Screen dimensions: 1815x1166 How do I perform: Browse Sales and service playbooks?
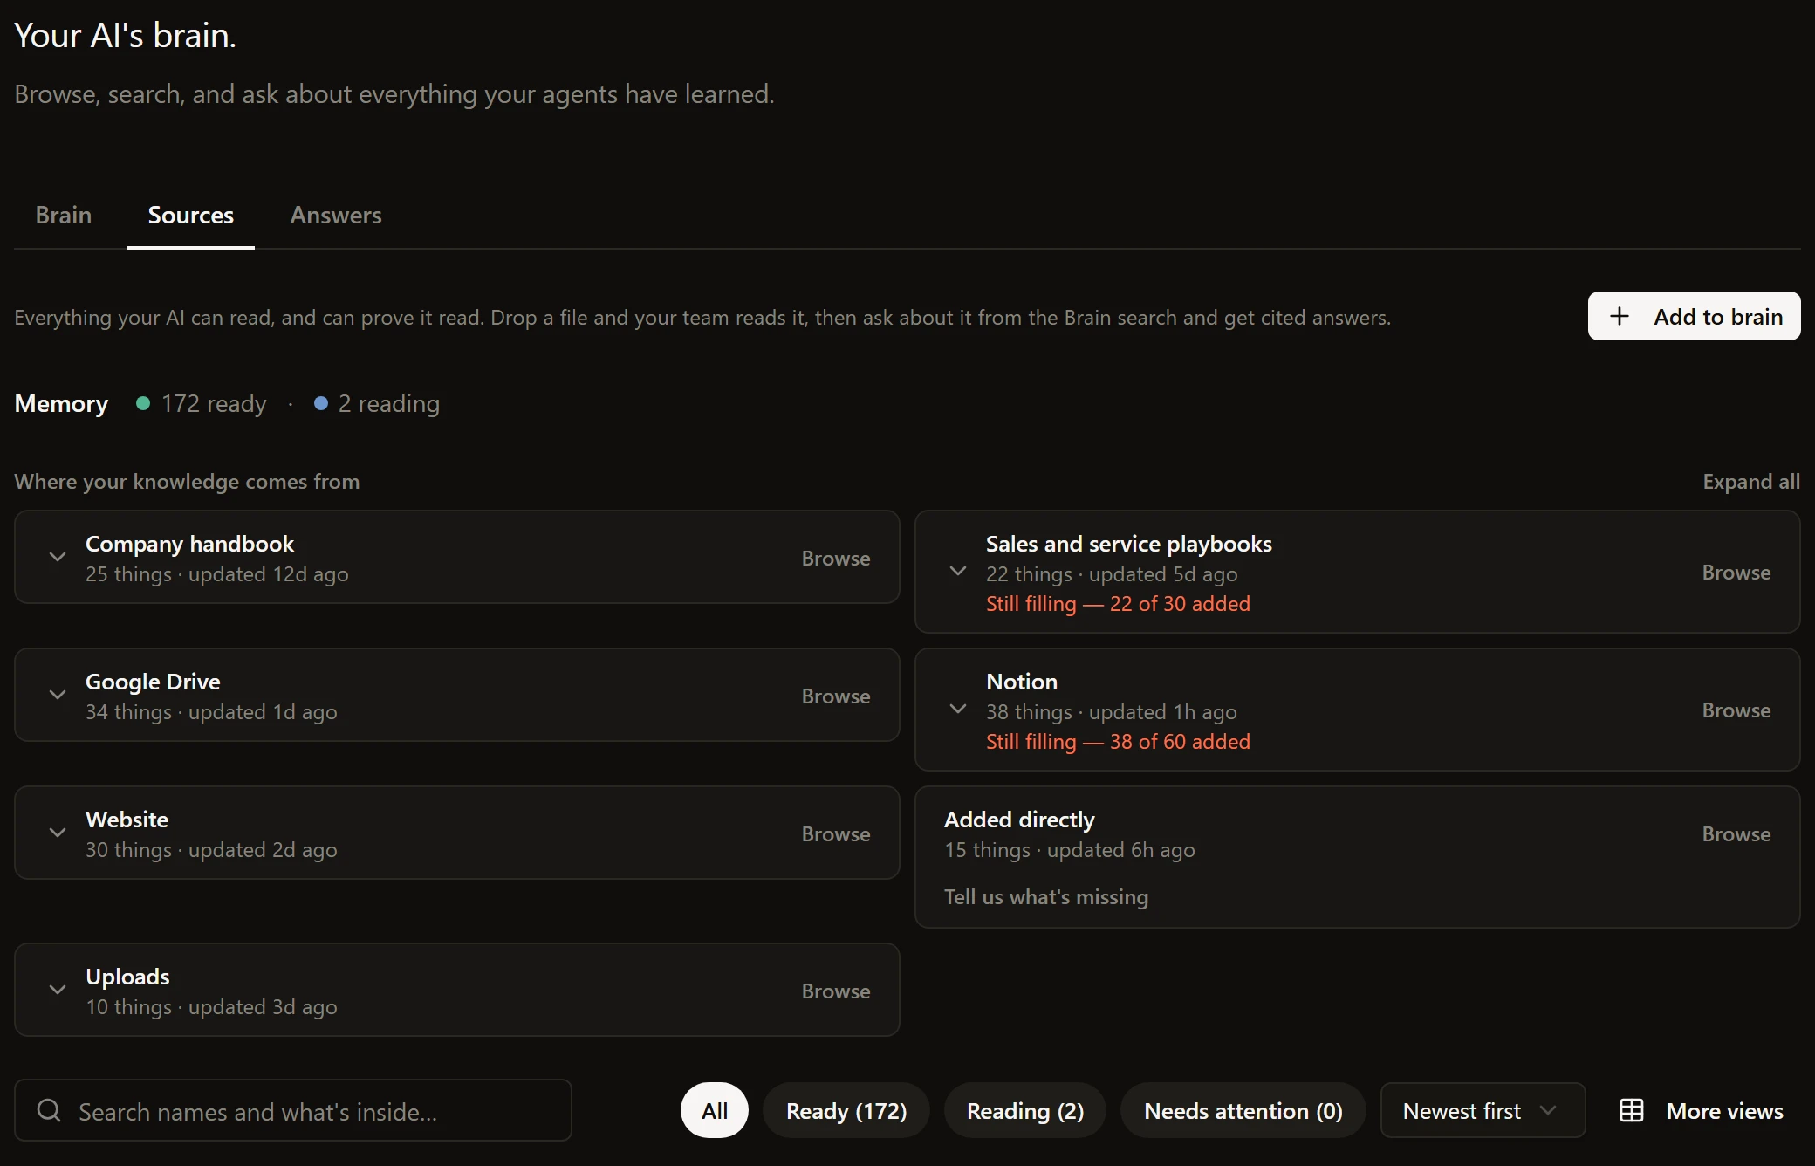coord(1736,572)
